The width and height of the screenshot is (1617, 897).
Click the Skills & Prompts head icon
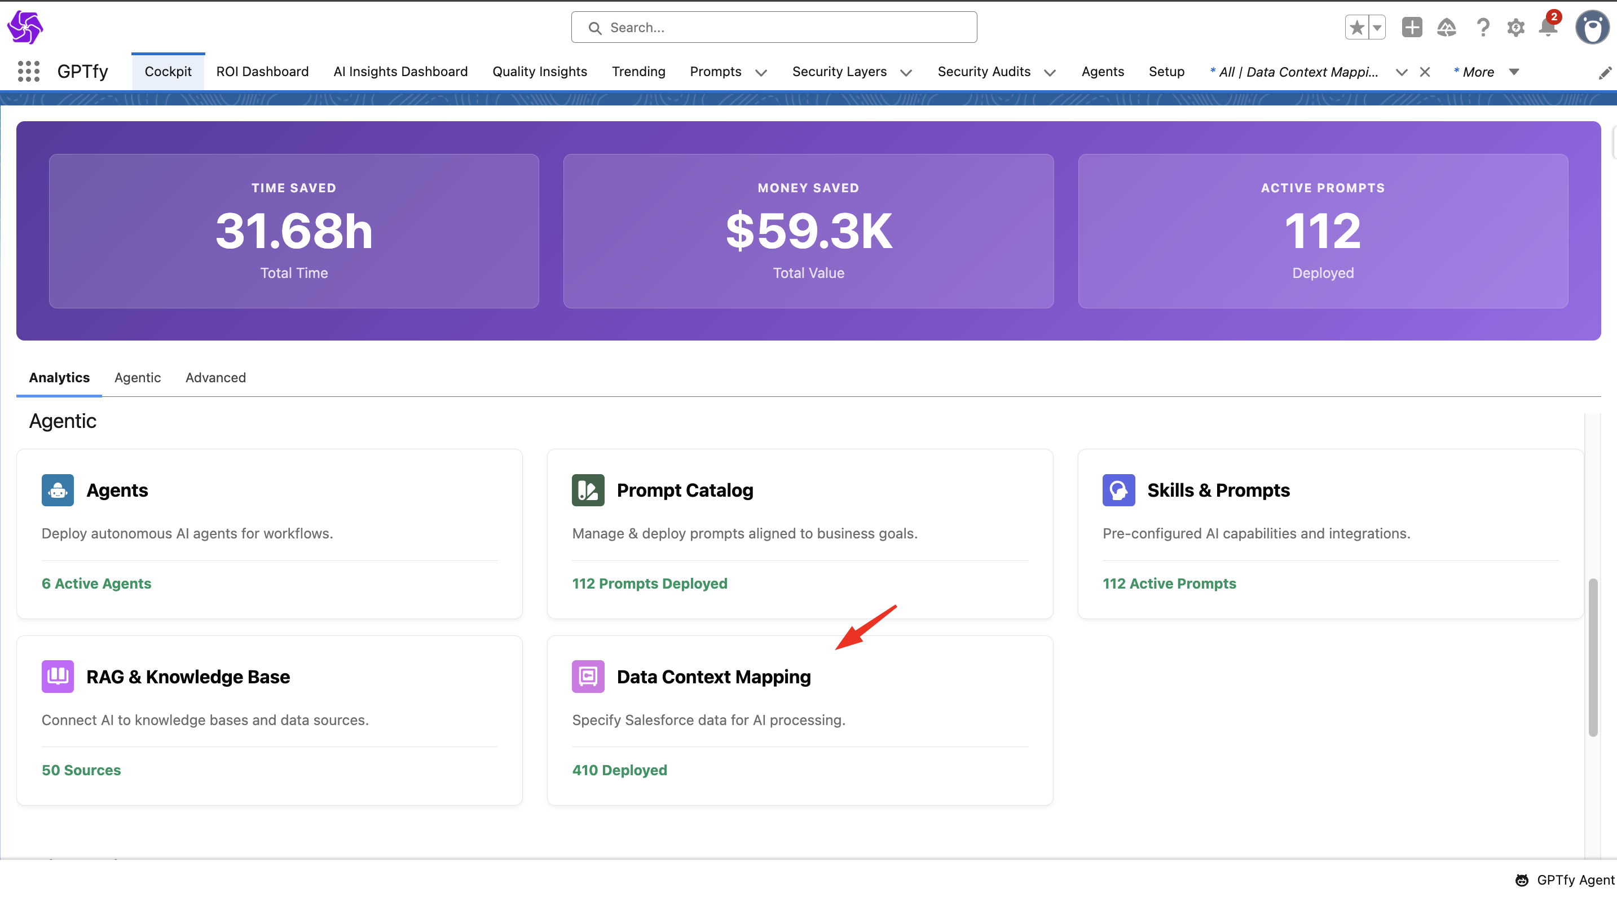pyautogui.click(x=1118, y=490)
